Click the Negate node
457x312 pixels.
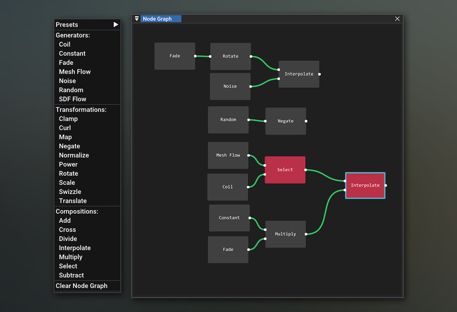pyautogui.click(x=285, y=121)
